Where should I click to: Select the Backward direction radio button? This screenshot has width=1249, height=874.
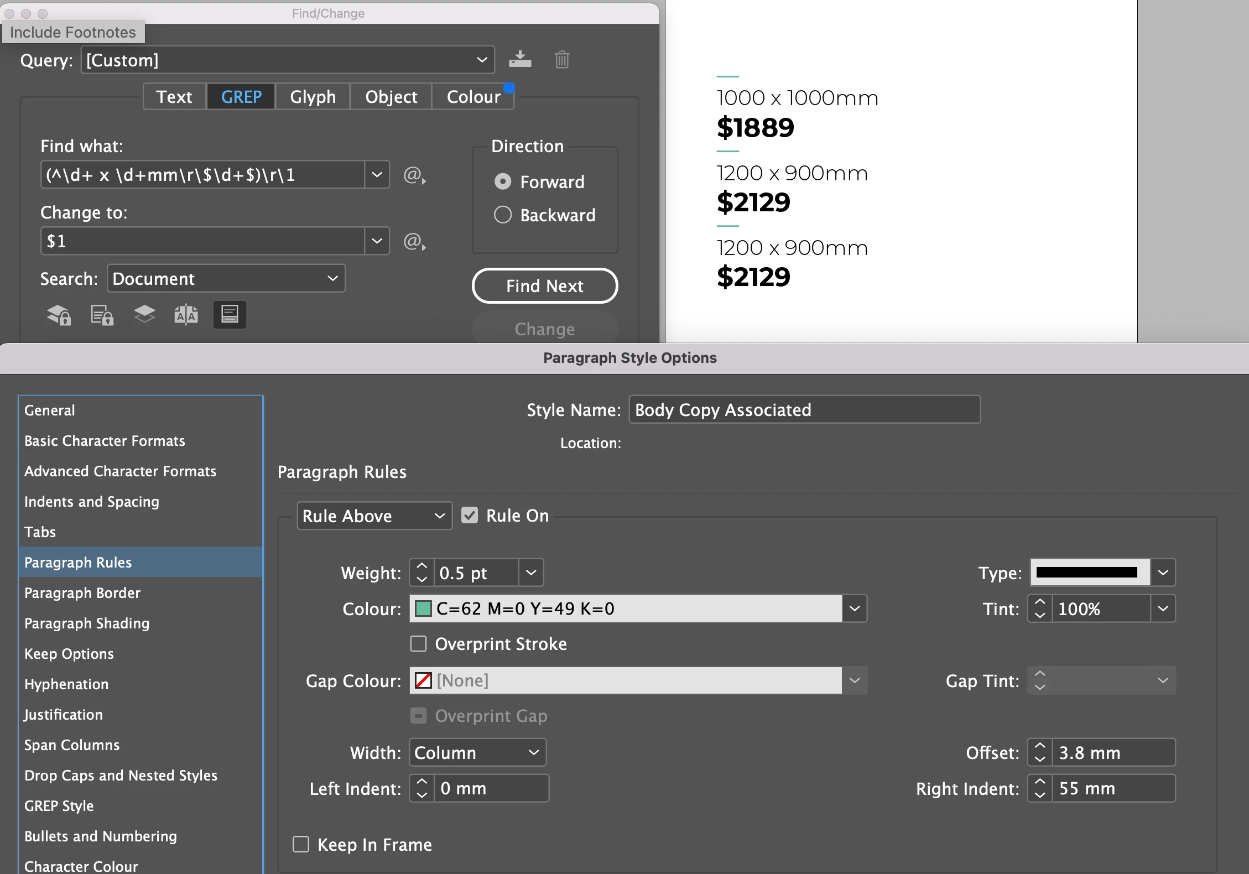(502, 215)
